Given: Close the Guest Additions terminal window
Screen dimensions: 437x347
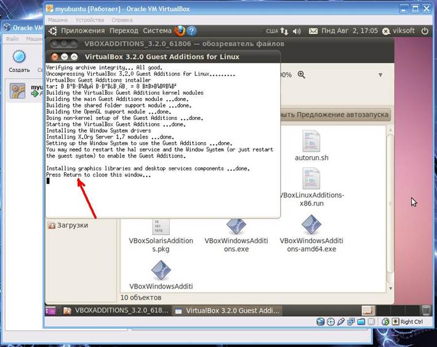Looking at the screenshot, I should tap(55, 57).
